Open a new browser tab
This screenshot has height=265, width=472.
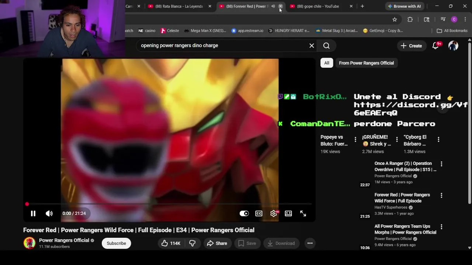point(362,6)
